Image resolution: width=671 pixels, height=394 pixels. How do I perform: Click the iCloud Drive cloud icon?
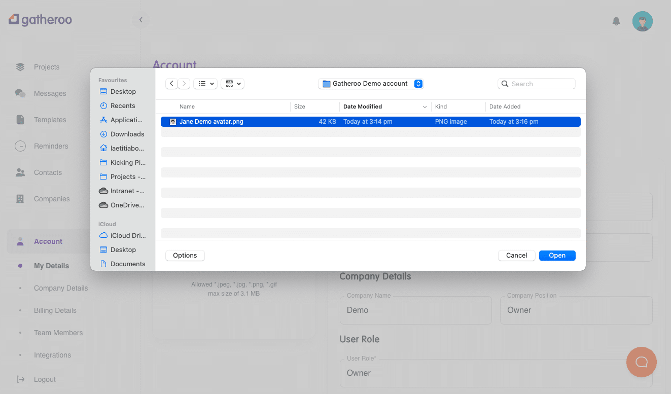point(103,236)
